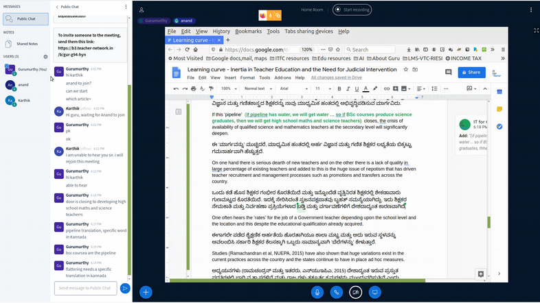540x303 pixels.
Task: Make the screen share fullscreen
Action: [x=536, y=31]
